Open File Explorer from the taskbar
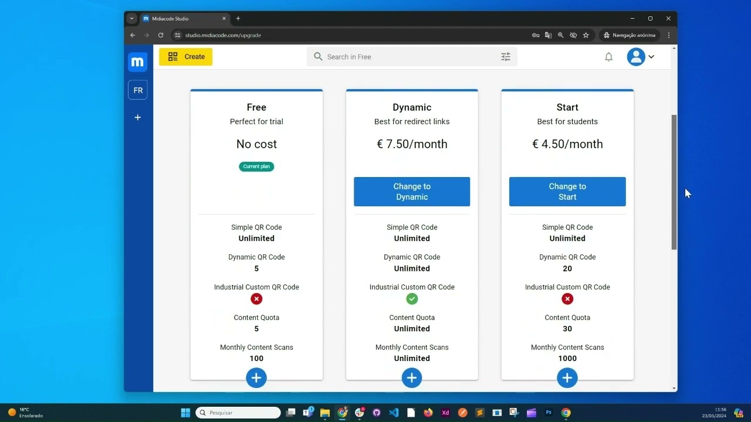 pyautogui.click(x=325, y=413)
